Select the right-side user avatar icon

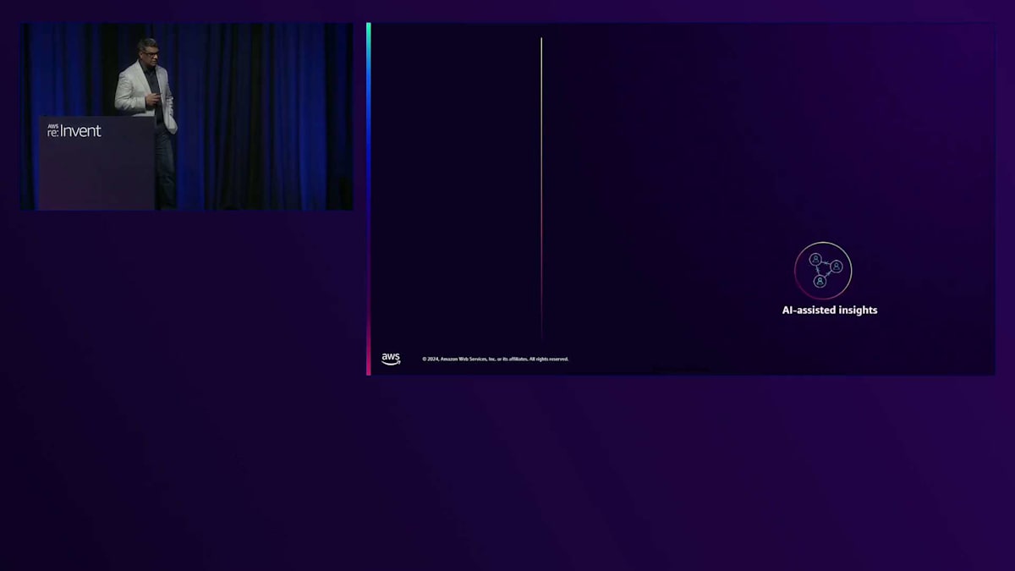837,266
